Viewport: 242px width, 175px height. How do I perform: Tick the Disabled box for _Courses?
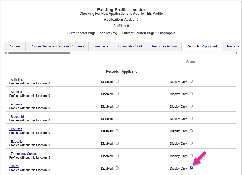pyautogui.click(x=117, y=131)
